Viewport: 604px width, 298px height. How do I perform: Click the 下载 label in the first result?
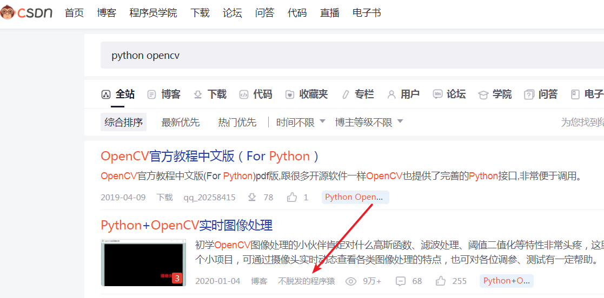click(x=164, y=198)
